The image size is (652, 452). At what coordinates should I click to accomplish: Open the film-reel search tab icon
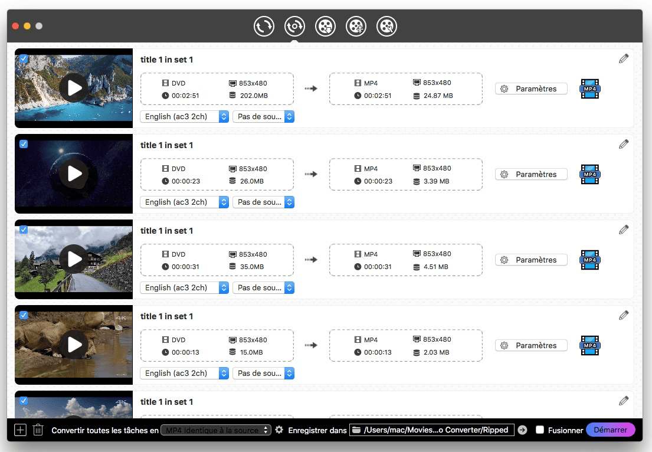386,27
